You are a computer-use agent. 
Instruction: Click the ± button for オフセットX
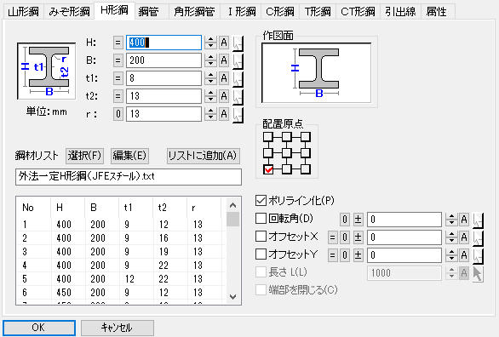click(x=358, y=237)
